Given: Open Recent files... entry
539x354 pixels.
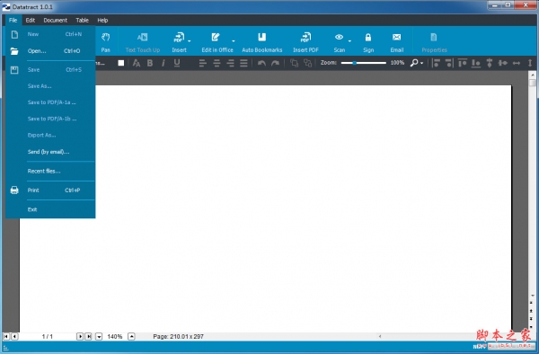Looking at the screenshot, I should coord(50,171).
